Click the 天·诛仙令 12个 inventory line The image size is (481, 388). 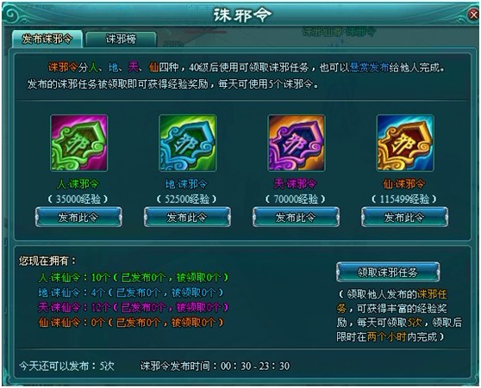134,307
